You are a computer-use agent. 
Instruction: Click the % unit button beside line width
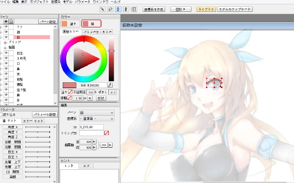[90, 98]
